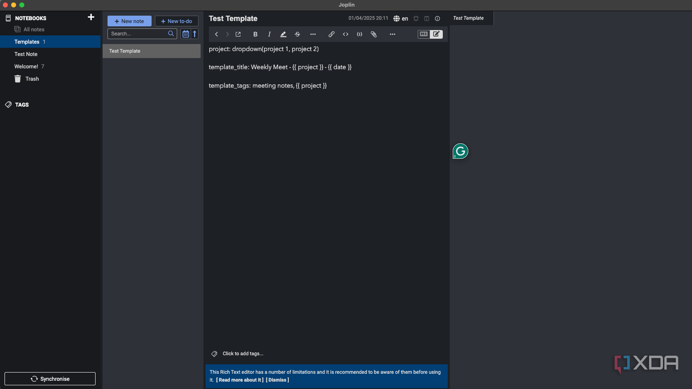Dismiss the Rich Text editor warning
The image size is (692, 389).
[278, 380]
